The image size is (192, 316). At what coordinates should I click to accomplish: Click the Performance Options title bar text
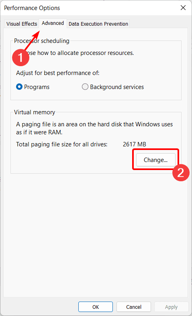tap(32, 8)
